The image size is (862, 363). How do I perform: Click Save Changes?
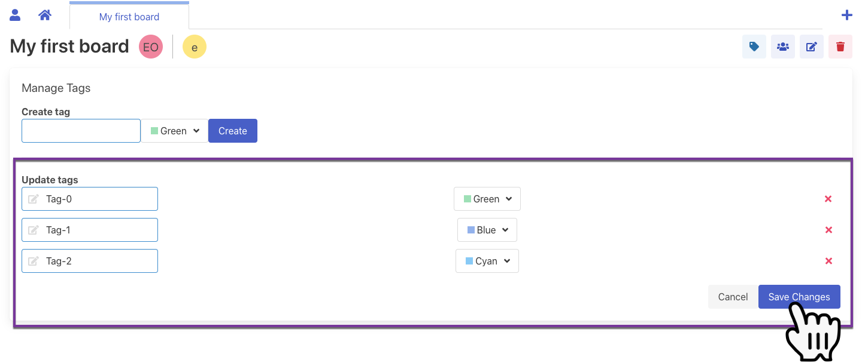pyautogui.click(x=799, y=297)
